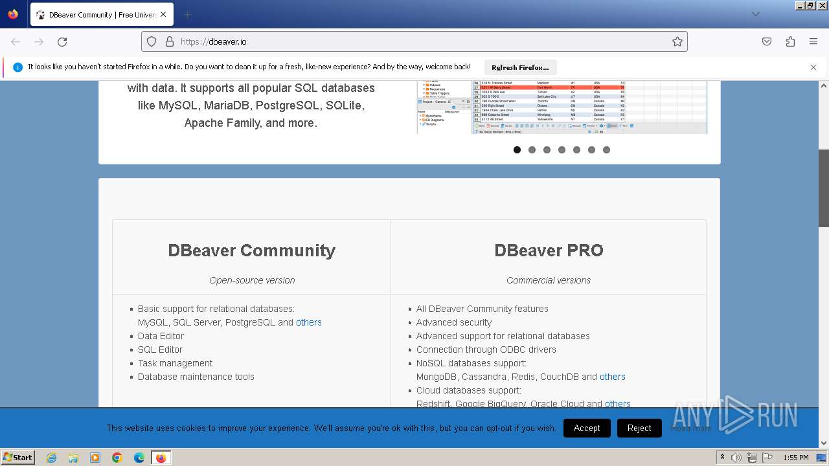Click the Firefox logo icon in the title bar

13,14
